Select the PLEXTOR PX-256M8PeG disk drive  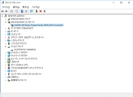(25, 50)
